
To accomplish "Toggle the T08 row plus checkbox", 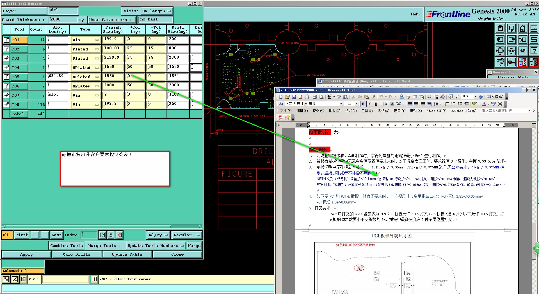I will tap(6, 105).
